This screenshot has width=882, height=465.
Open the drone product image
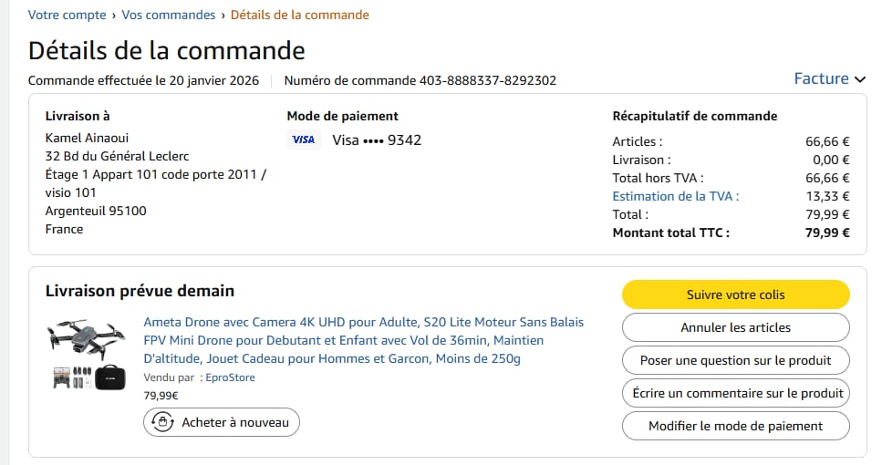click(88, 338)
